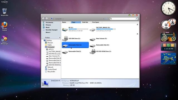178x100 pixels.
Task: Open the Pictures favorite link
Action: click(x=48, y=25)
